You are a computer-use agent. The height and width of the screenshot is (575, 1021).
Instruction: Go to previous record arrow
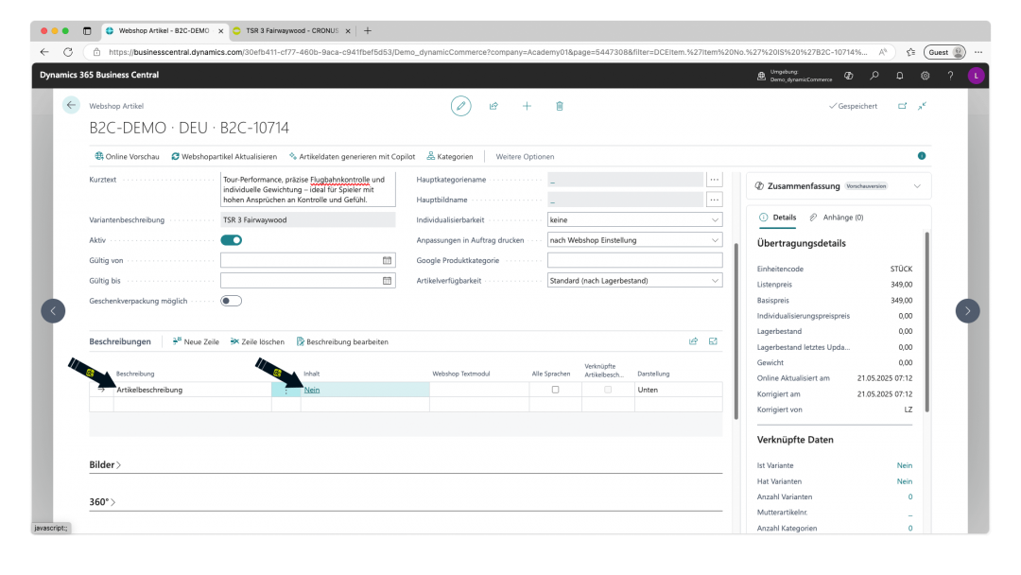(x=53, y=310)
